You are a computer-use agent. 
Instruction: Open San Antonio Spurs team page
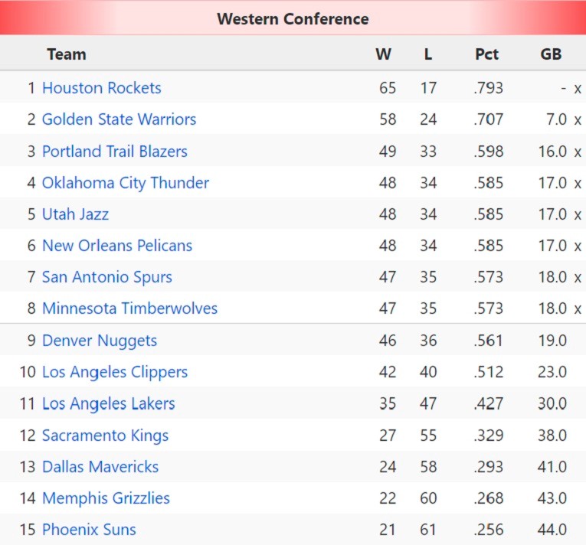coord(106,277)
